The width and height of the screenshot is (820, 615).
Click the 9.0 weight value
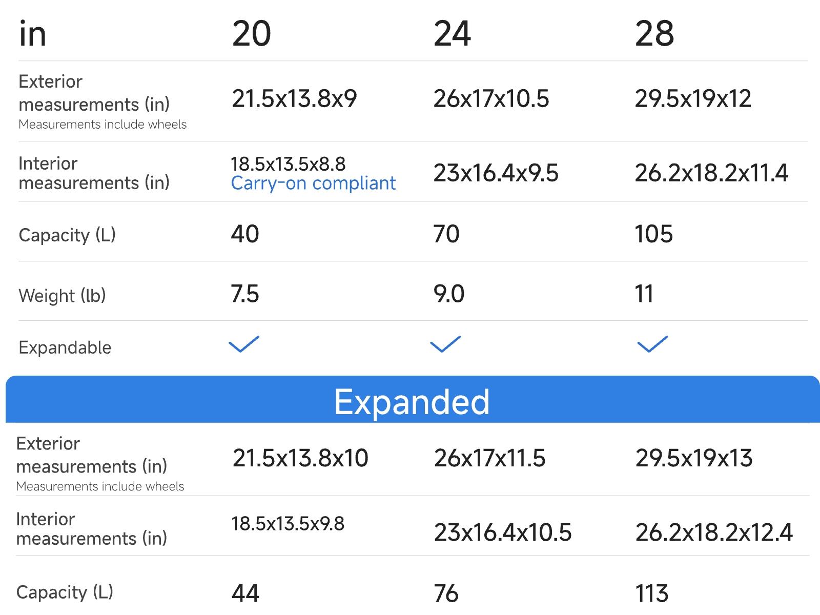point(449,294)
